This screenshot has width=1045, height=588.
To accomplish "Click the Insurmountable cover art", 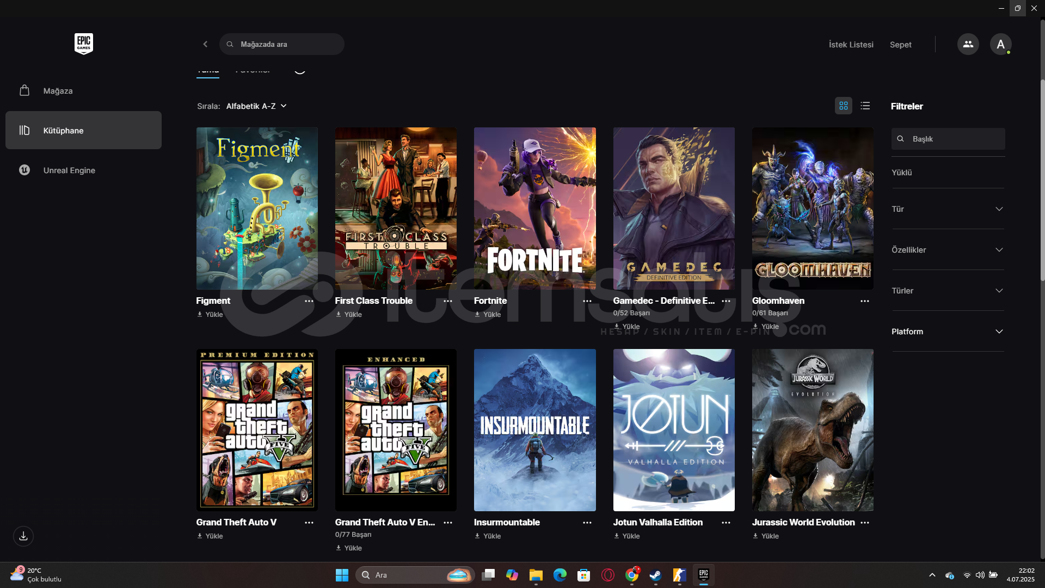I will tap(535, 430).
